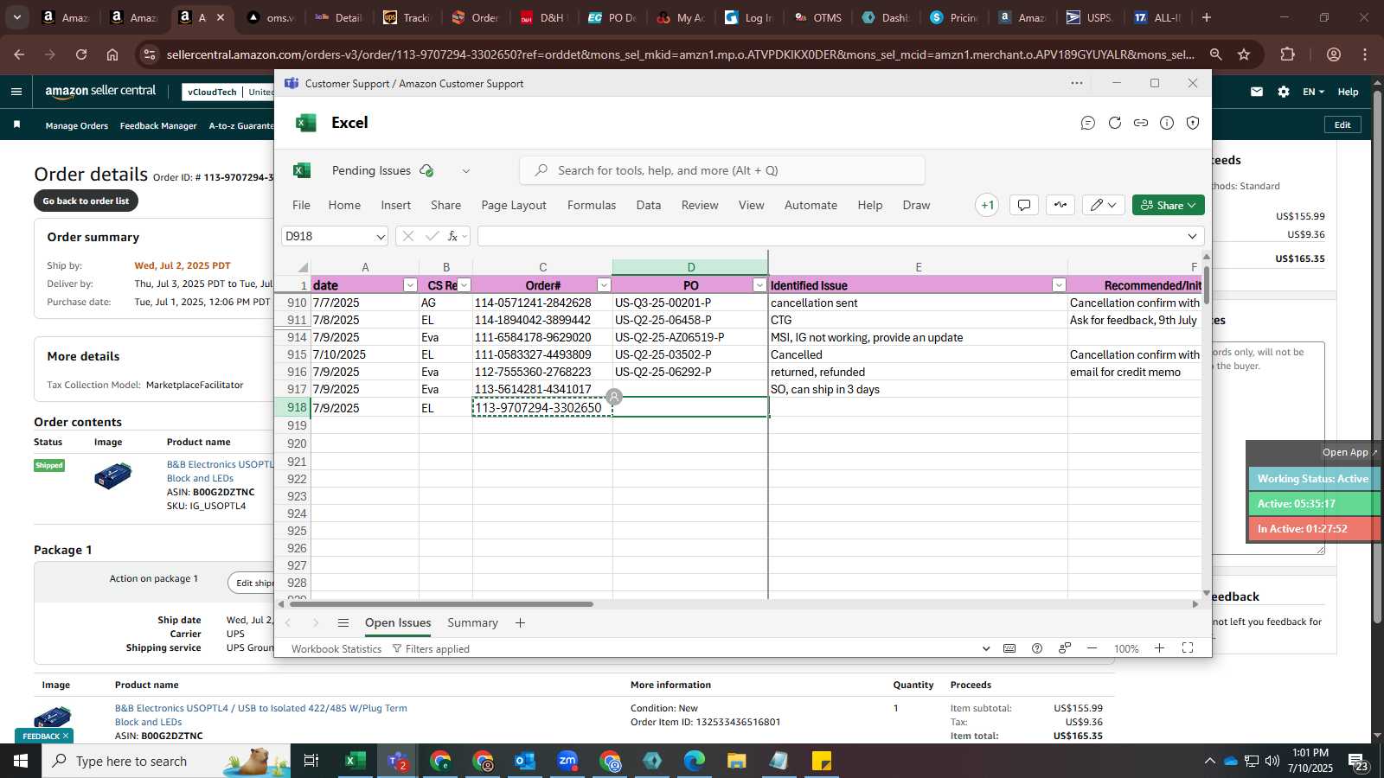Click the zoom in plus icon in status bar
Image resolution: width=1384 pixels, height=778 pixels.
1159,648
